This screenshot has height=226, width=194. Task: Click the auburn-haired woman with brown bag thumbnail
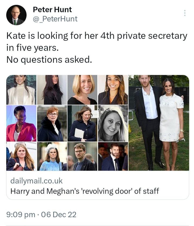21,156
